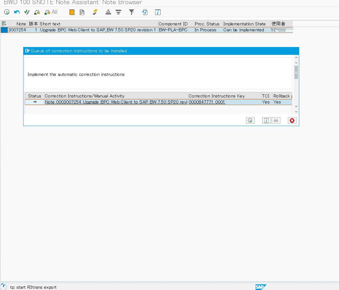Click the orange expand arrows icon
339x290 pixels.
(x=95, y=12)
